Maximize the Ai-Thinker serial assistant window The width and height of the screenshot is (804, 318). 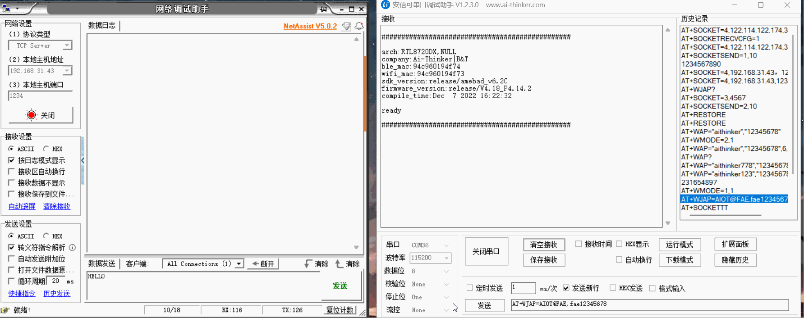pyautogui.click(x=761, y=5)
